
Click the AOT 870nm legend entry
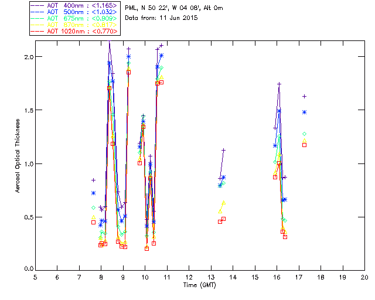[x=74, y=25]
